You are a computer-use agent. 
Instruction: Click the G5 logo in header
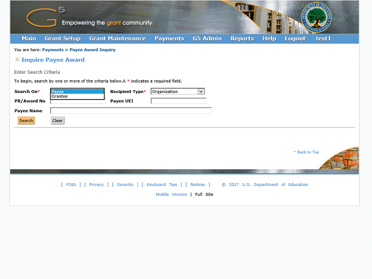[45, 17]
